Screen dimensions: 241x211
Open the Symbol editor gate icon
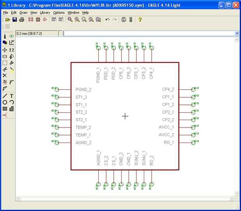point(45,19)
